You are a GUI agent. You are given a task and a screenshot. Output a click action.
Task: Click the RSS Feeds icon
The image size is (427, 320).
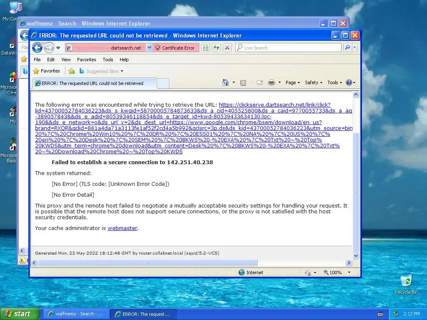(x=243, y=83)
